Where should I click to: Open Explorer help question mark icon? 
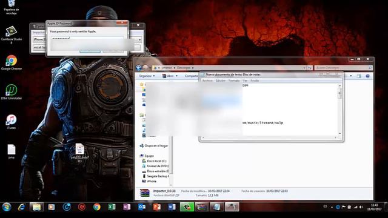pyautogui.click(x=367, y=76)
